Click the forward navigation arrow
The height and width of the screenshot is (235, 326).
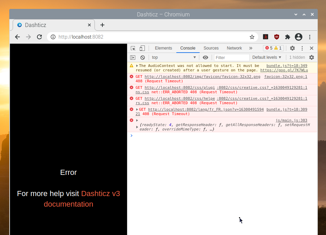pyautogui.click(x=28, y=37)
